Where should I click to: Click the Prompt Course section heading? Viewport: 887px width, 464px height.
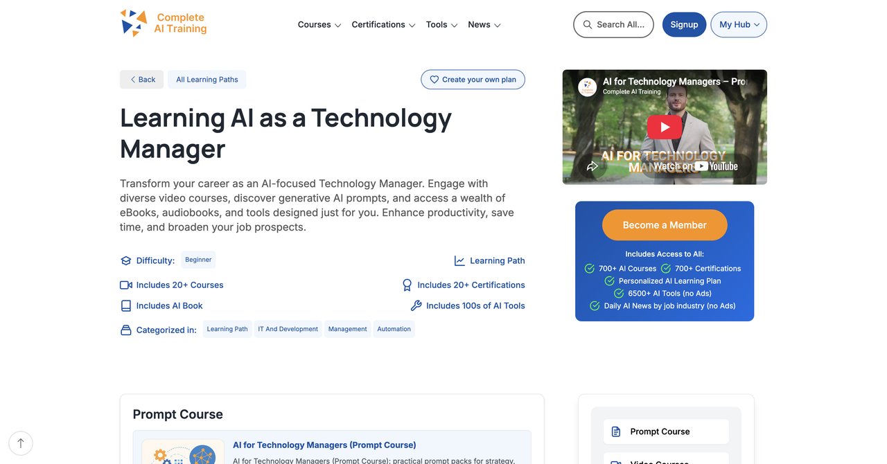tap(178, 414)
